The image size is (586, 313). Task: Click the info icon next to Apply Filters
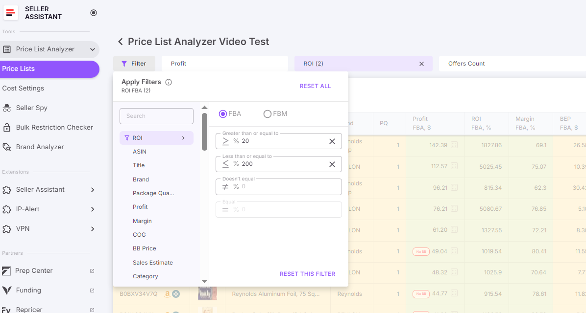coord(169,82)
